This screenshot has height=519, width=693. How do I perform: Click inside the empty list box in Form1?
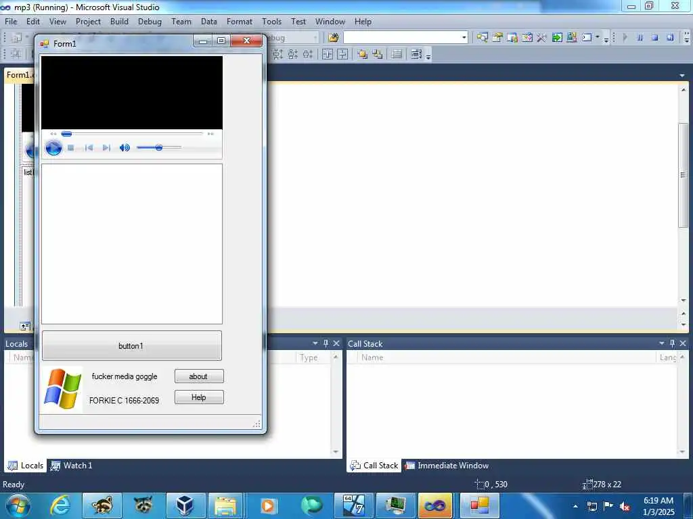[132, 244]
